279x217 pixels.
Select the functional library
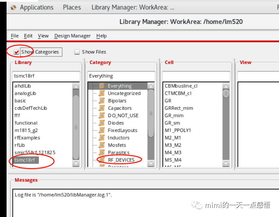click(26, 123)
